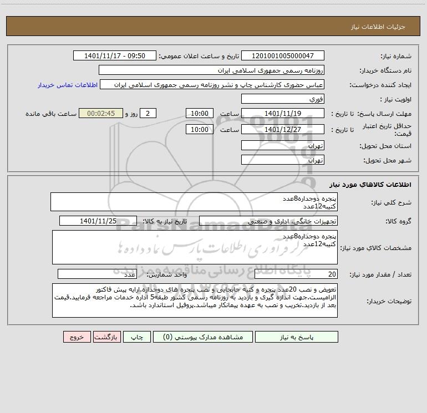Click the buyer name field روزنامه رسمی جمهوری اسلامی ایران
Viewport: 427px width, 413px height.
(x=211, y=70)
